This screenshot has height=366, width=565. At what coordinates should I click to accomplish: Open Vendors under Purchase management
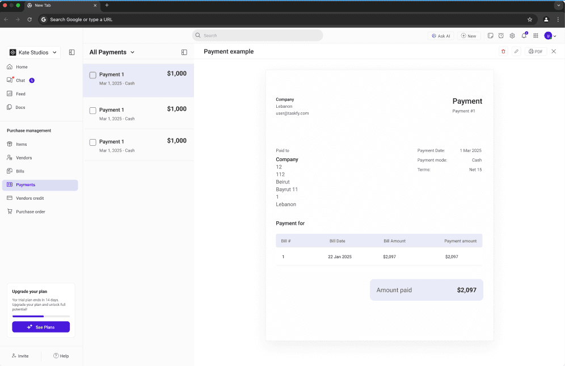24,158
